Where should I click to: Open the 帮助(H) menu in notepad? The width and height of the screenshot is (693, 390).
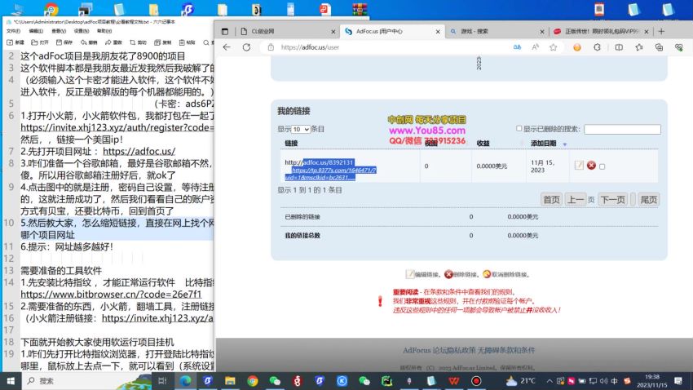[104, 31]
